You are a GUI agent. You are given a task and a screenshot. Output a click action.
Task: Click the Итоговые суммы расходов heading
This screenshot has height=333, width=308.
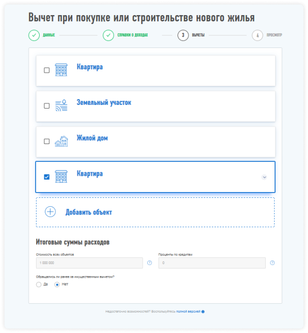[73, 242]
